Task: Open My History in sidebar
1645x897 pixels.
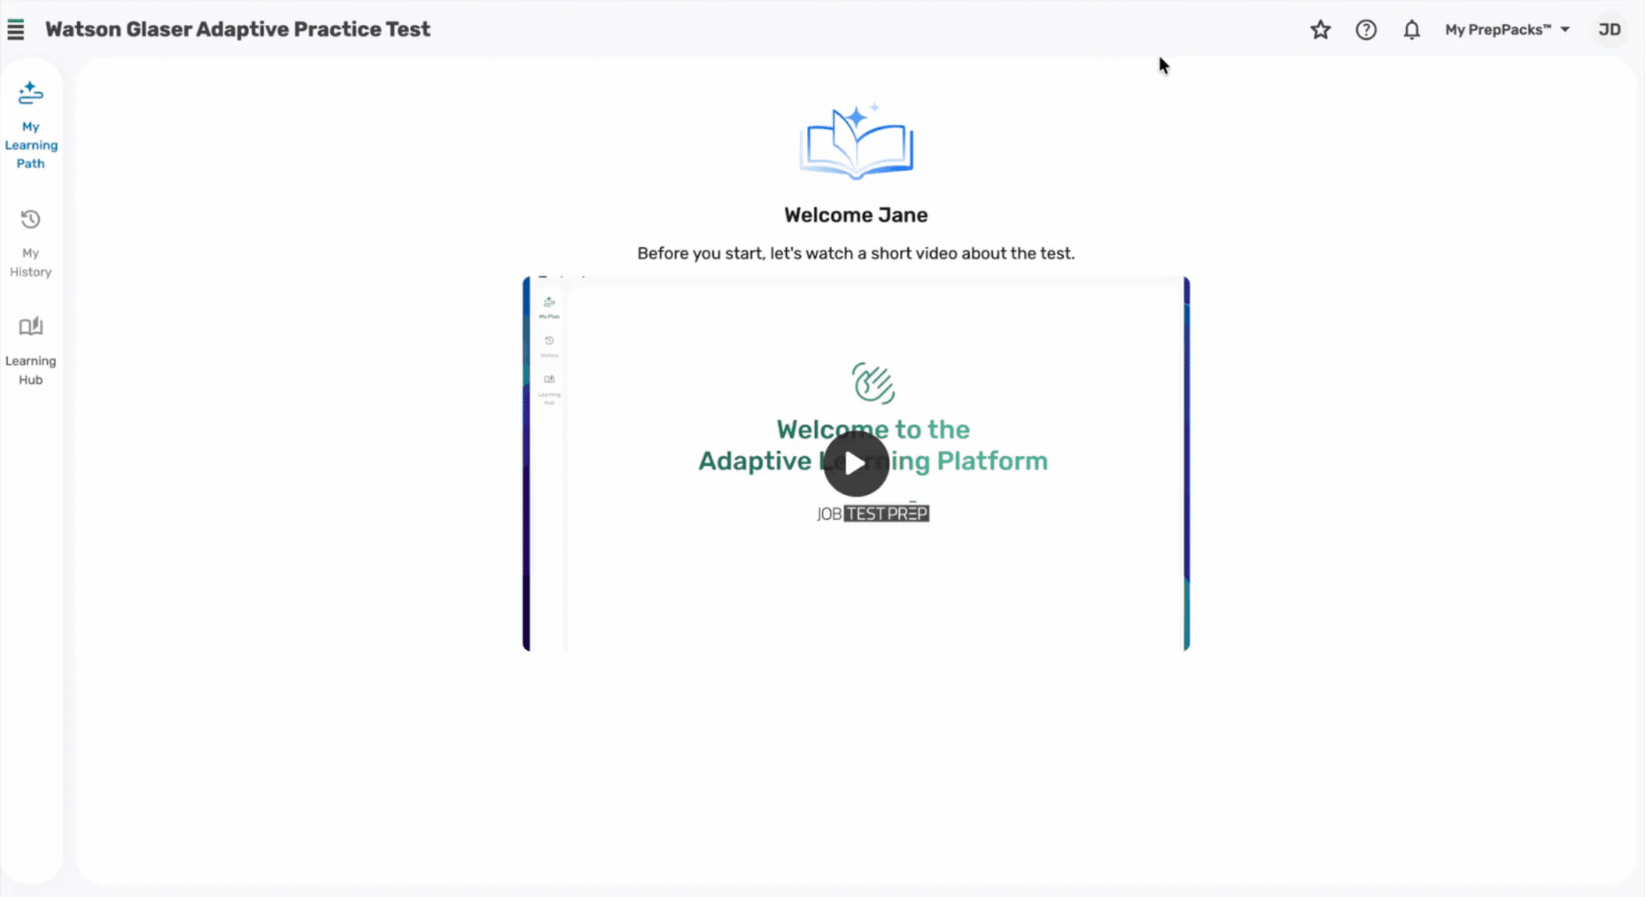Action: tap(31, 244)
